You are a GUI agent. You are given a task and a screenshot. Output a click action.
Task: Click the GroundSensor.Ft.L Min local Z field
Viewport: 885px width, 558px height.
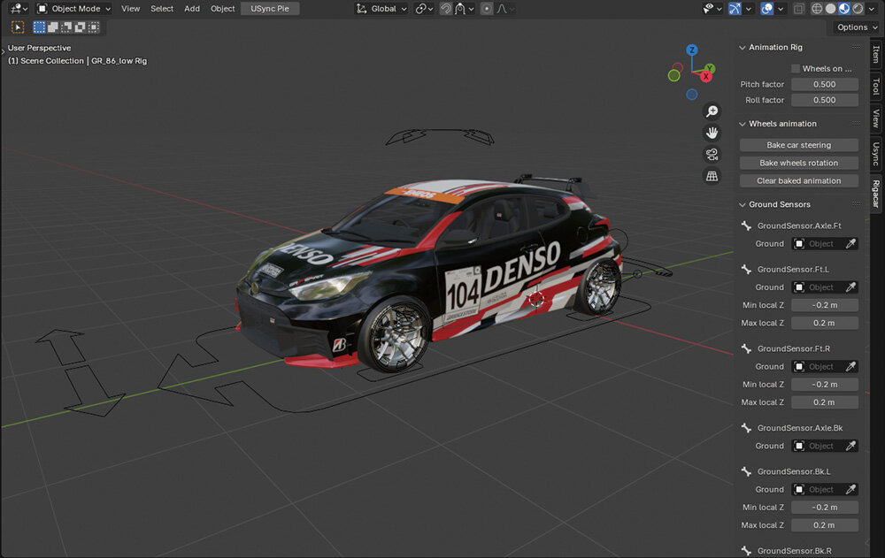(x=824, y=305)
